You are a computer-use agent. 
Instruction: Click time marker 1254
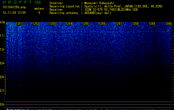point(69,24)
